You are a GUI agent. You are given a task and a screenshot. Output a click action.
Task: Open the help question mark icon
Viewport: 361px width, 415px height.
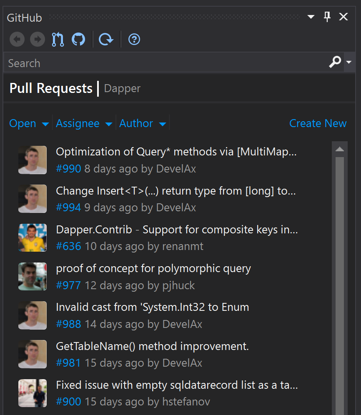pos(134,40)
